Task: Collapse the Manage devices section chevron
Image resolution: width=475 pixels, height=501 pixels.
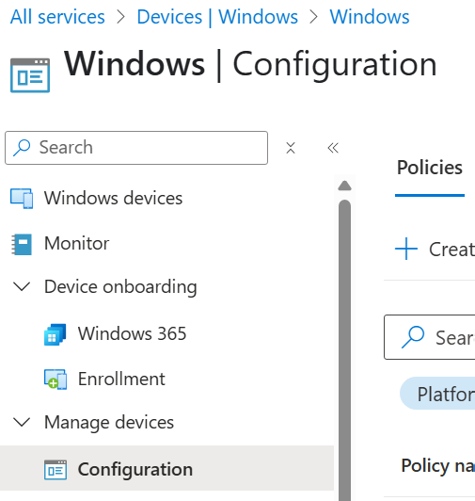Action: (x=22, y=422)
